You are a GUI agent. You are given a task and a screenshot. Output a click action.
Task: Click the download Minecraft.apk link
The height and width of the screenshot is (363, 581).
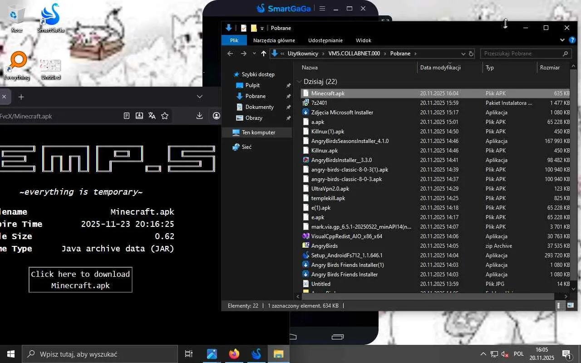[x=80, y=280]
